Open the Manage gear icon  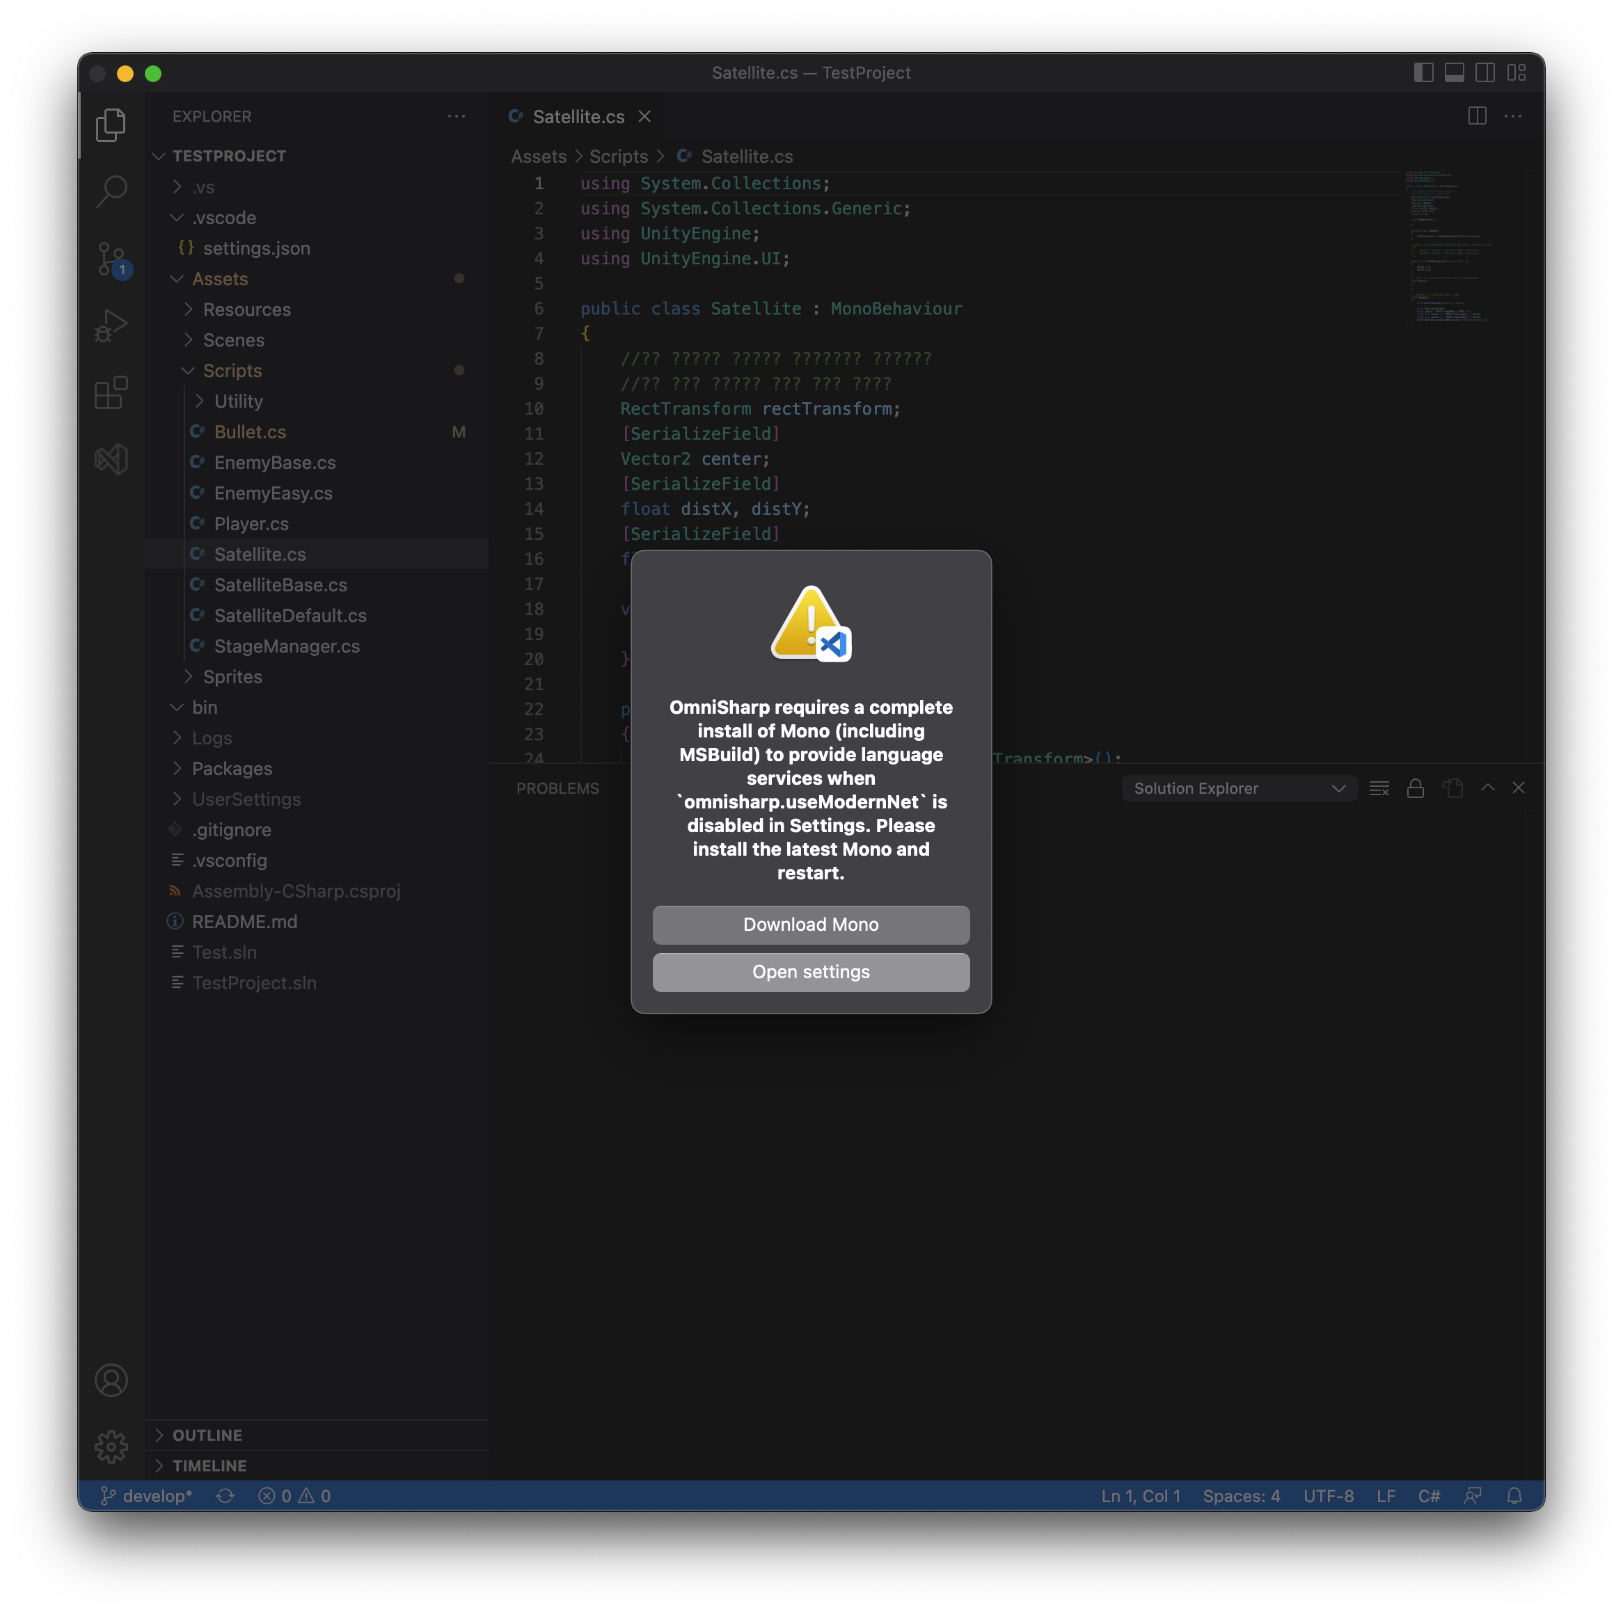coord(111,1446)
